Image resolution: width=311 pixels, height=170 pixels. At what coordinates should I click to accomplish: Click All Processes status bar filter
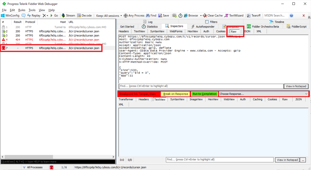(x=33, y=167)
